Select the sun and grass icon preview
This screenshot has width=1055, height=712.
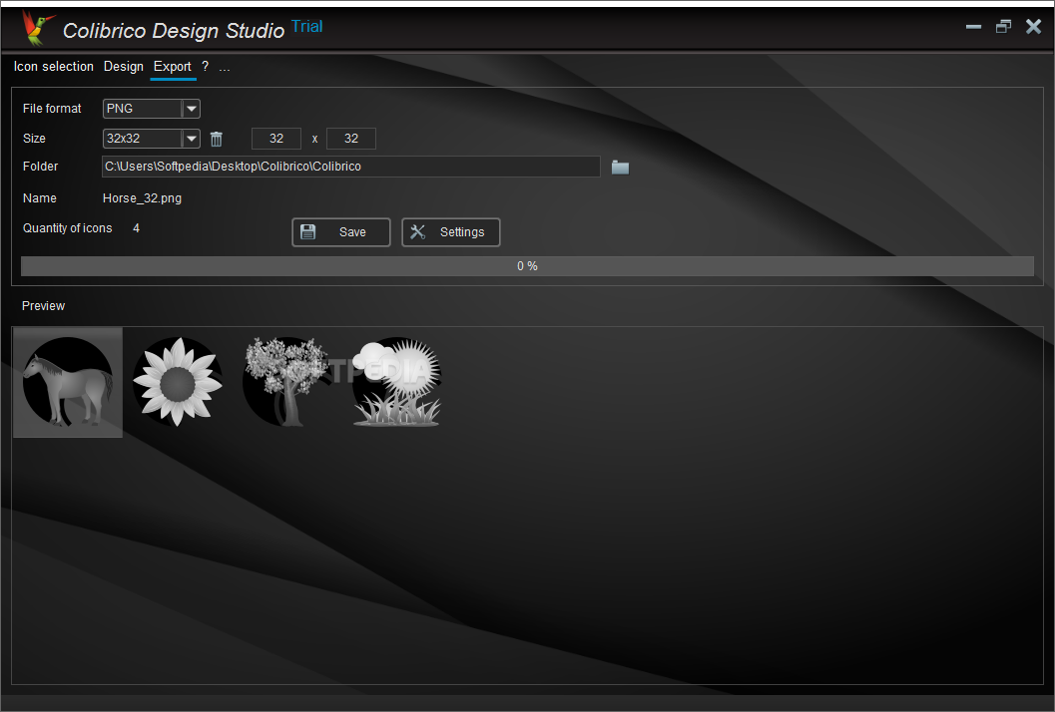(x=397, y=382)
